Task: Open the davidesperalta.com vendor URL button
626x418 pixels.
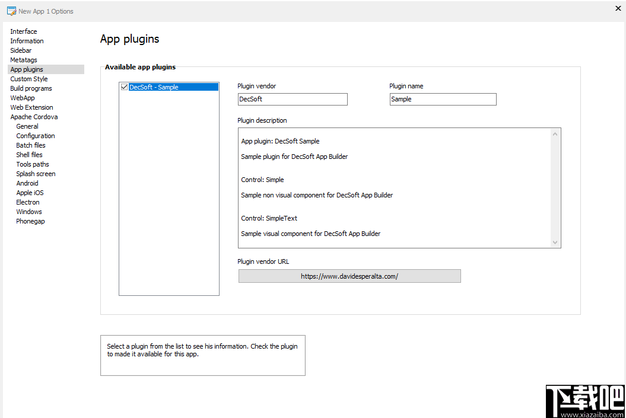Action: [x=349, y=276]
